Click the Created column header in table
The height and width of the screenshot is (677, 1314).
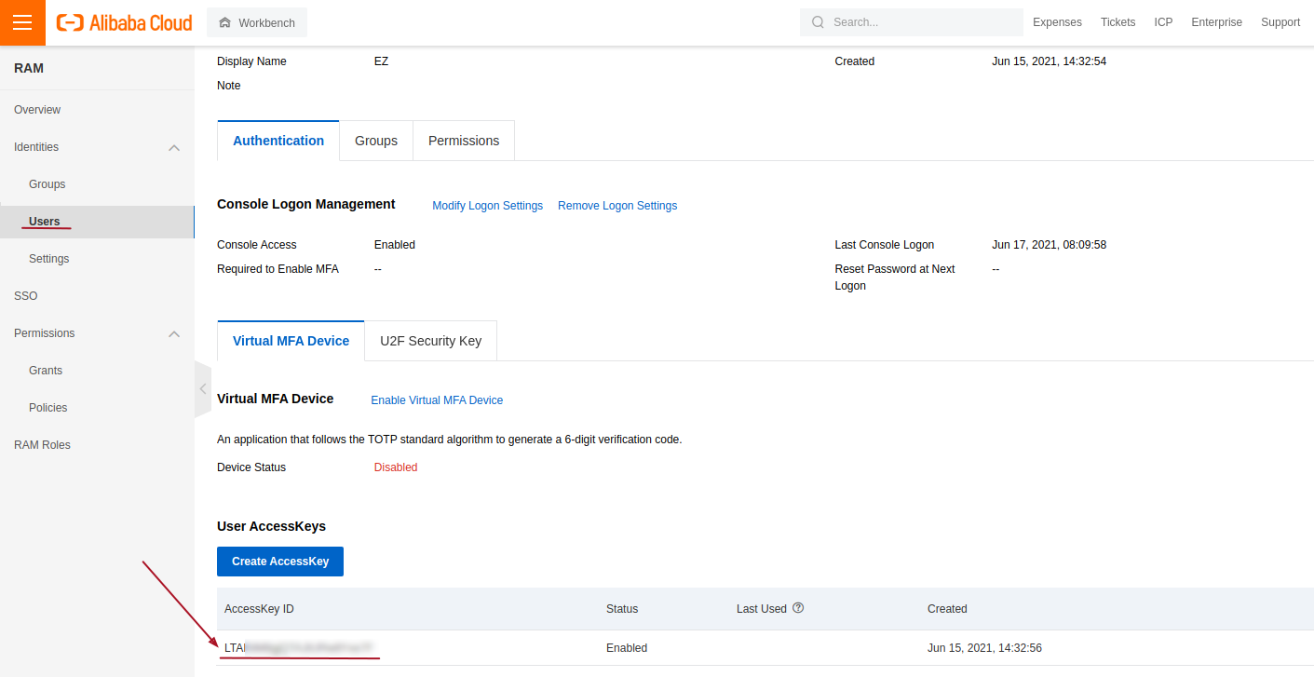947,609
